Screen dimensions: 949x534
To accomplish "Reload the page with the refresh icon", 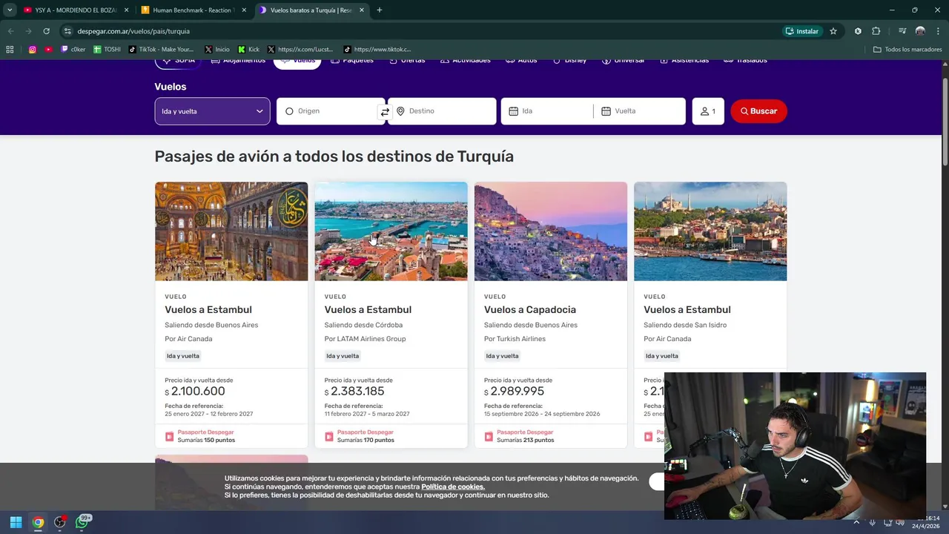I will (46, 31).
